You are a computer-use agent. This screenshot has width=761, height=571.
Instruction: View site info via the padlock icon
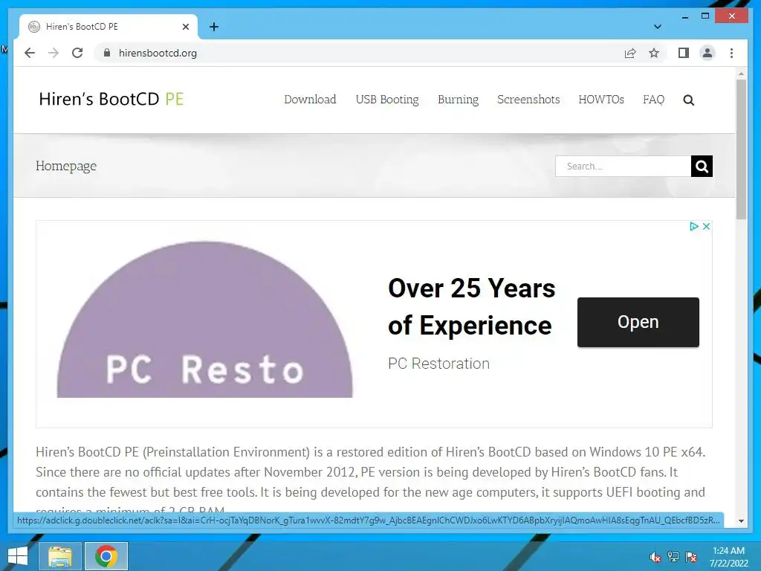click(107, 53)
